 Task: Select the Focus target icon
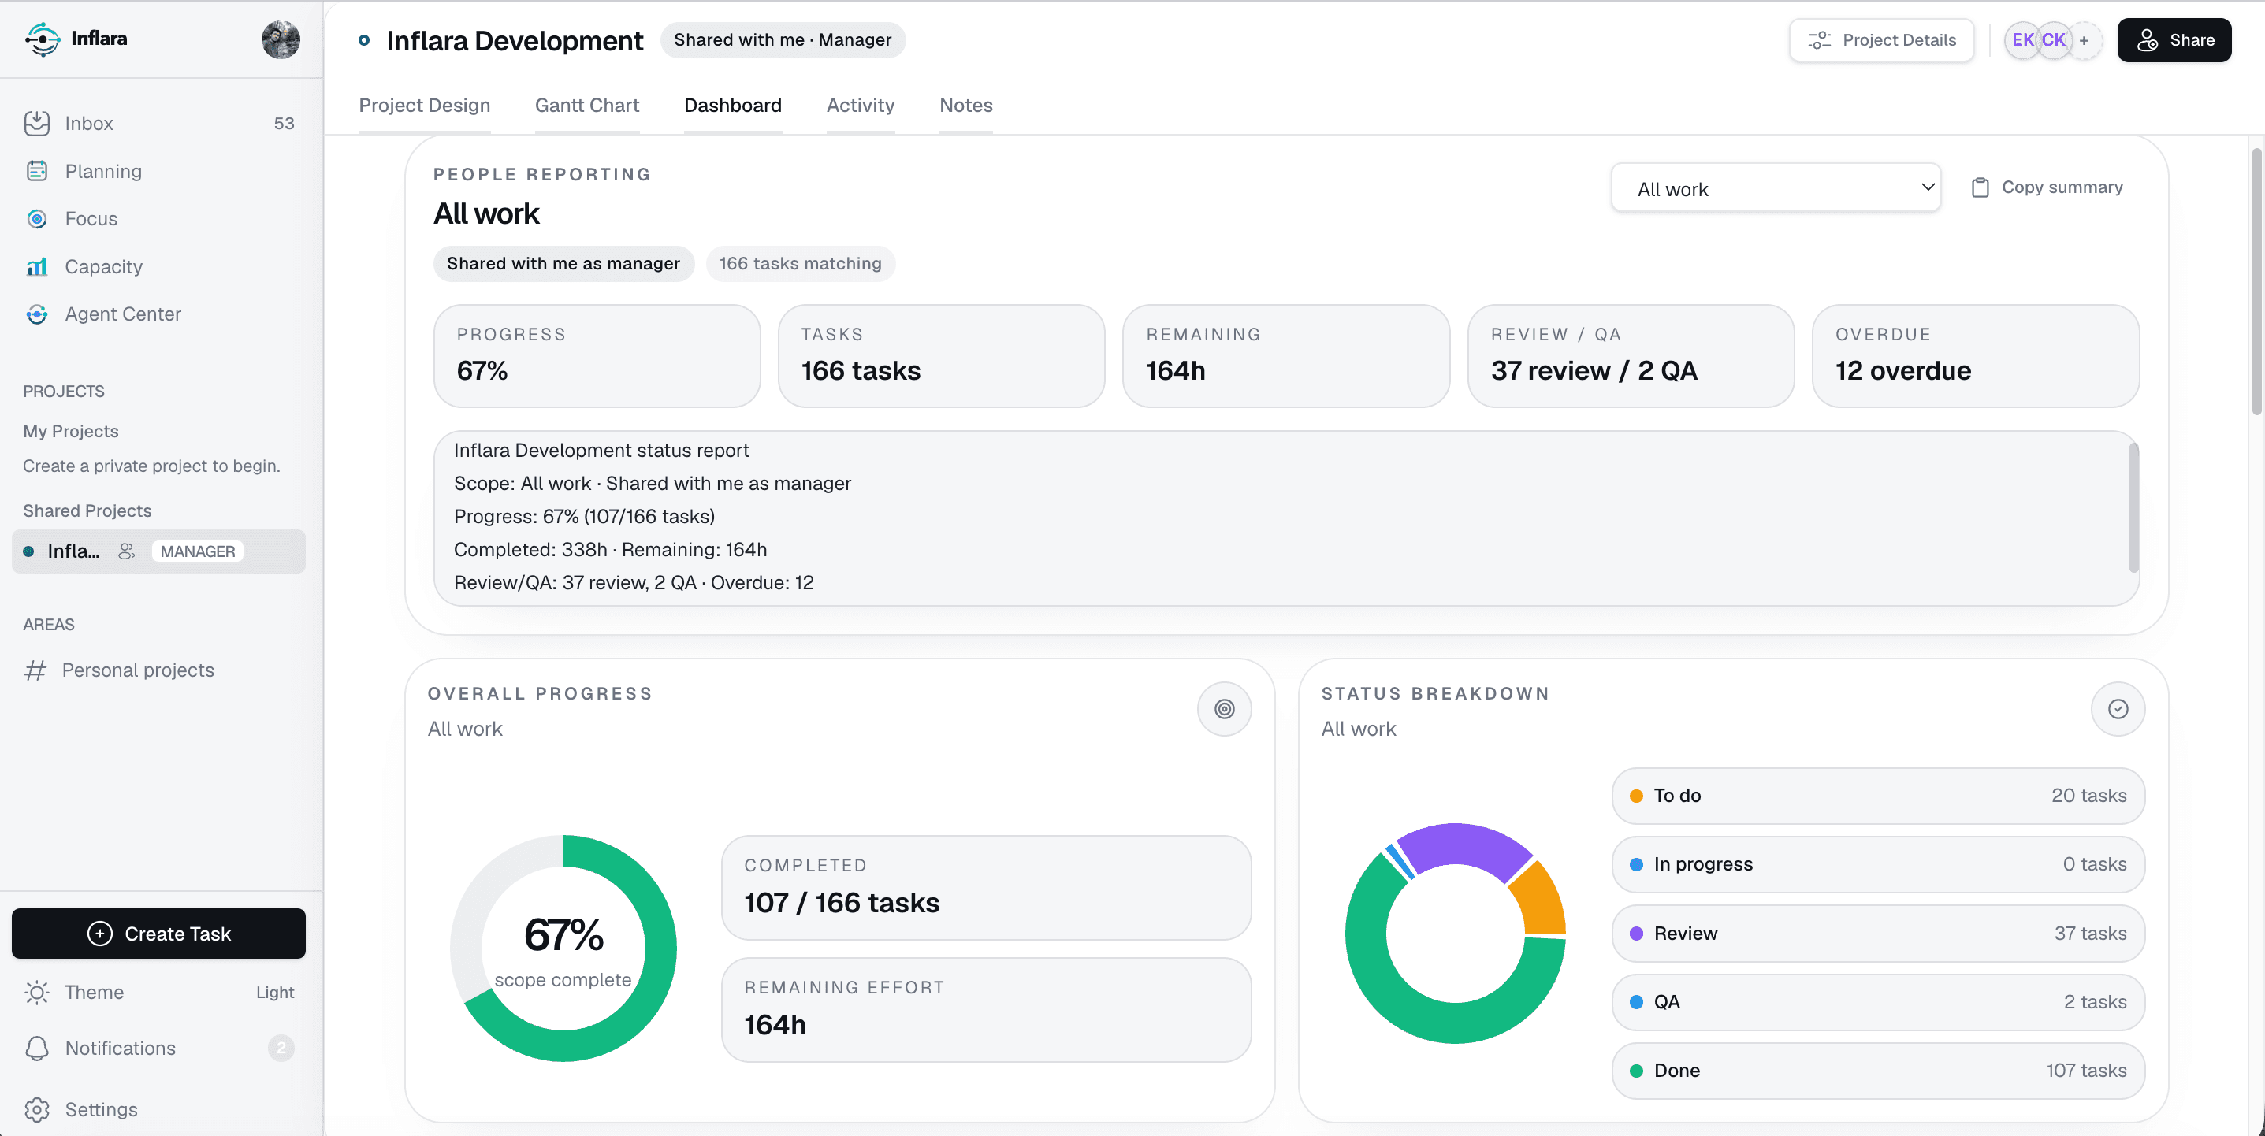(x=37, y=218)
